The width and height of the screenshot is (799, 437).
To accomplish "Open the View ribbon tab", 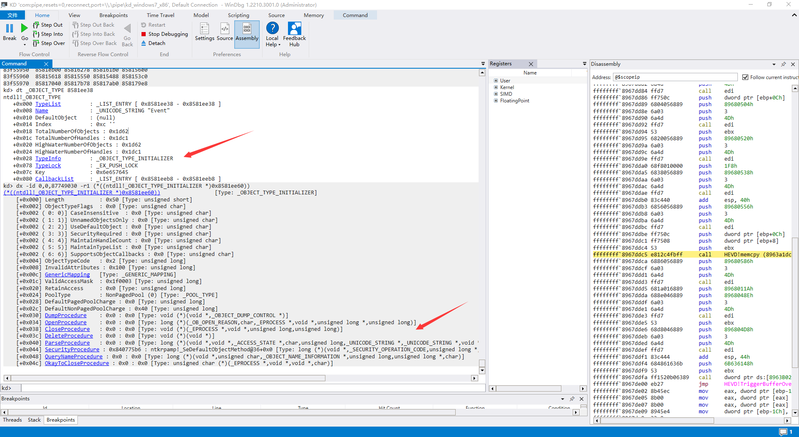I will pos(74,15).
